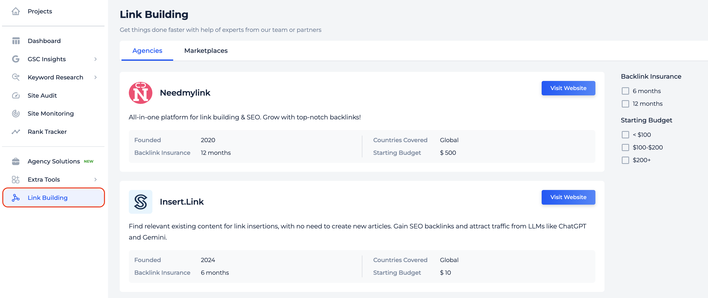708x298 pixels.
Task: Click the Rank Tracker chart icon
Action: coord(16,132)
